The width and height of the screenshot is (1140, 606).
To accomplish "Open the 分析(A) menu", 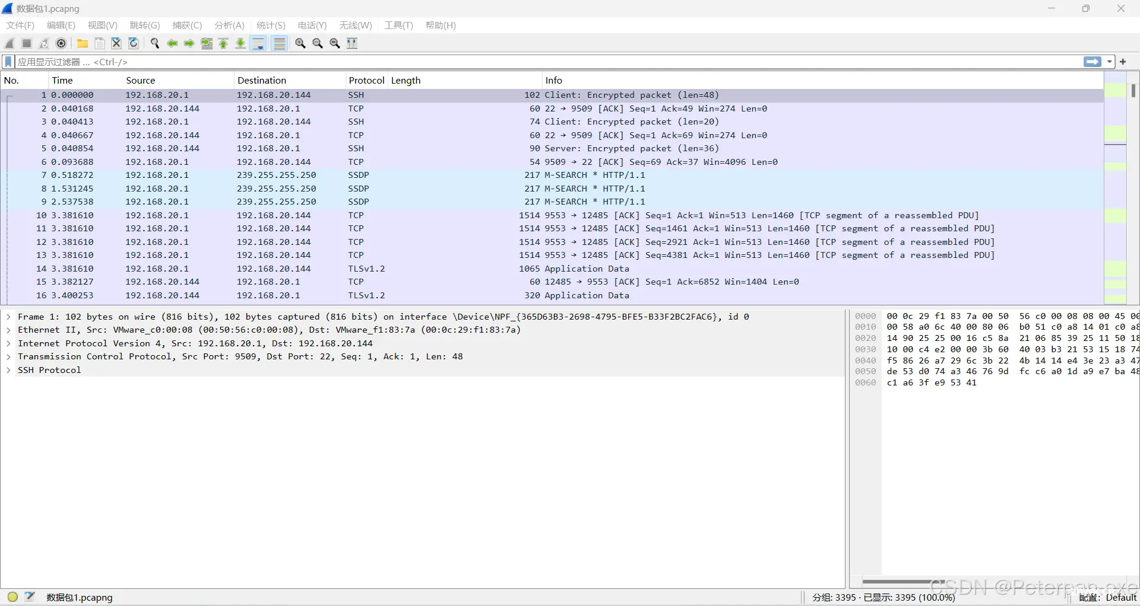I will (229, 25).
